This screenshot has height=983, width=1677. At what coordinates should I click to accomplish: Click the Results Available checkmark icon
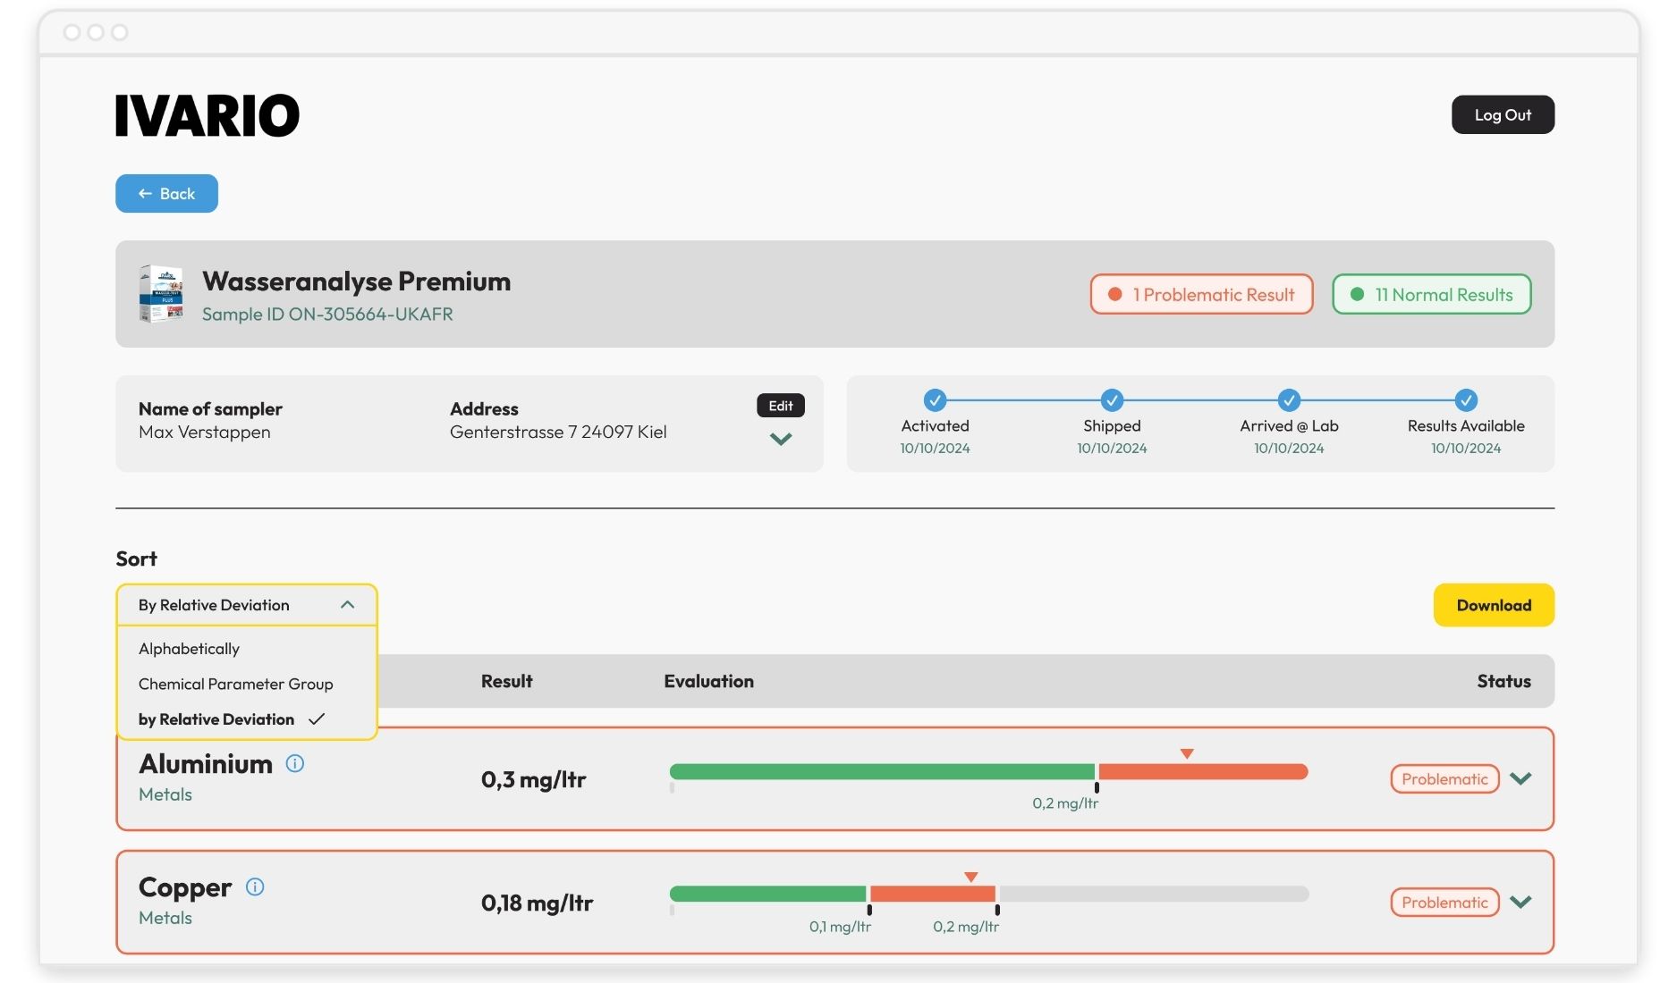1466,399
